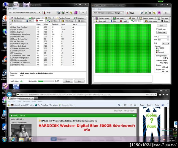Click Start position value field
Image resolution: width=178 pixels, height=148 pixels.
click(x=163, y=37)
